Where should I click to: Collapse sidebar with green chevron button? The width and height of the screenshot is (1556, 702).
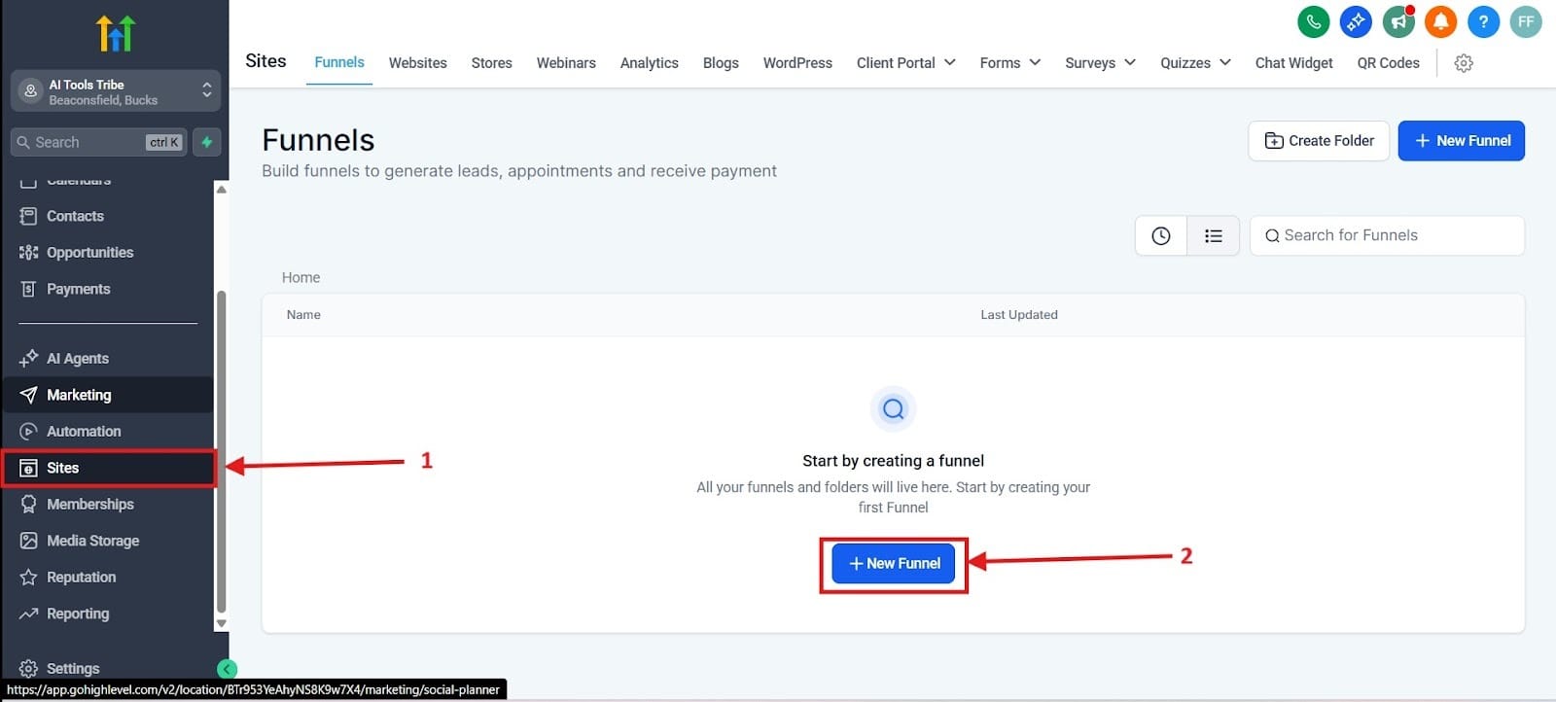(227, 669)
